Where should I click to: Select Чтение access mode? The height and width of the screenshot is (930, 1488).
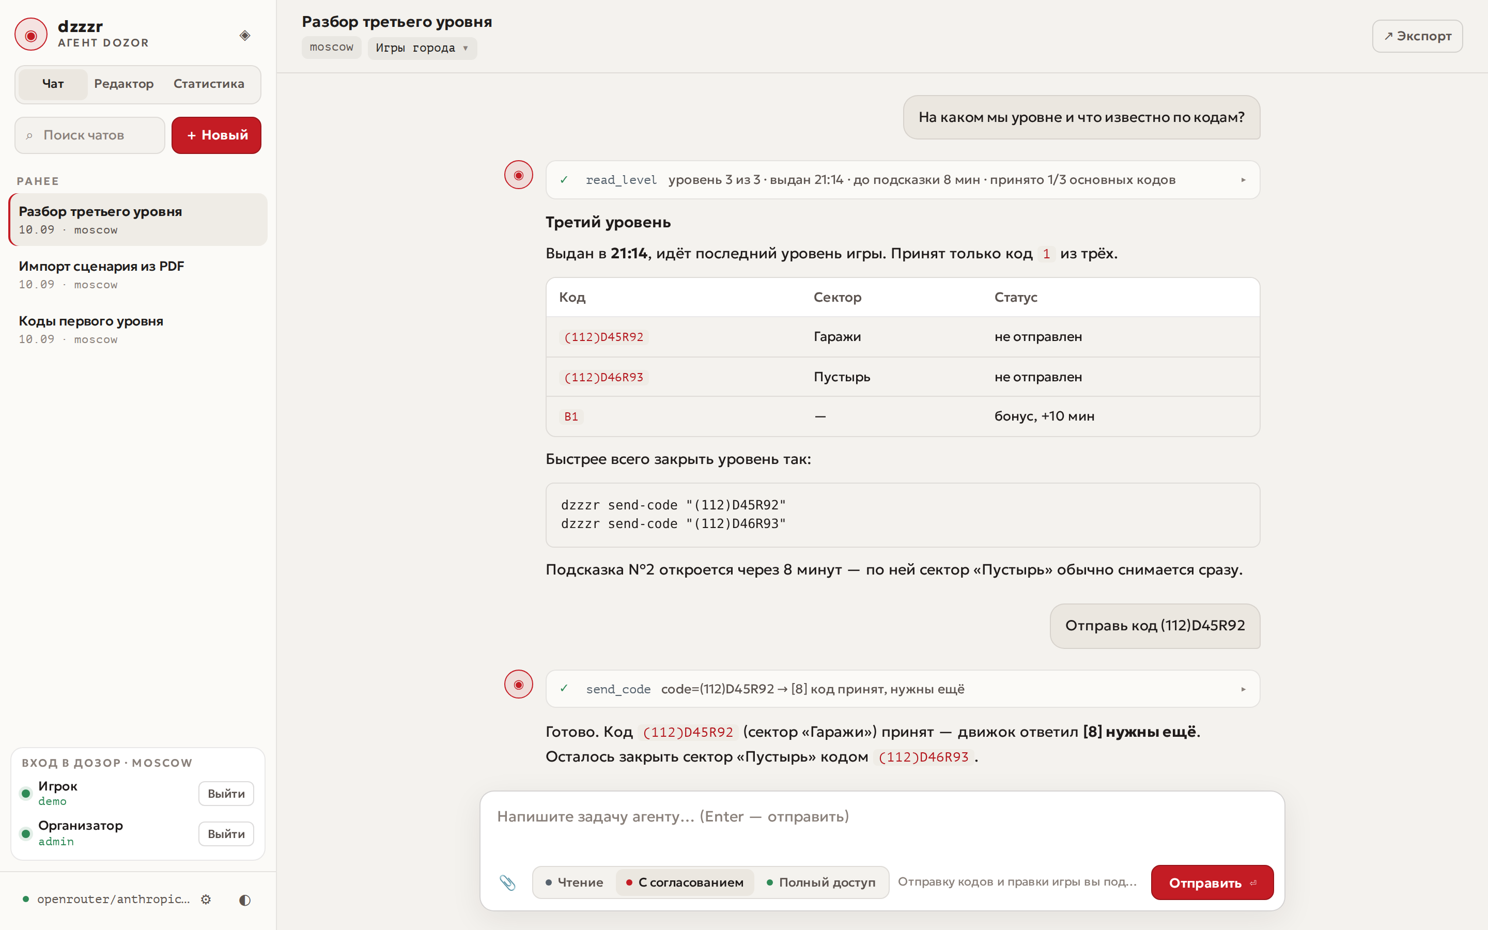click(574, 882)
